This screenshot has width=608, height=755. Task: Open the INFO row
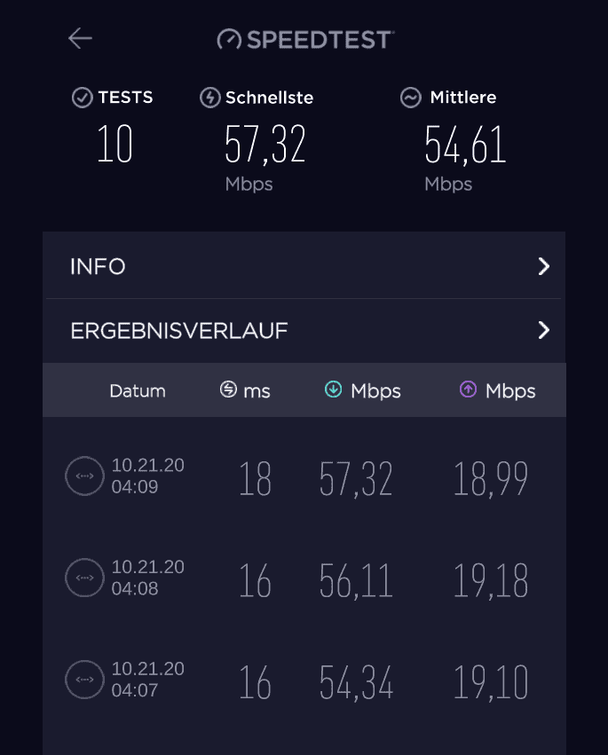click(304, 266)
